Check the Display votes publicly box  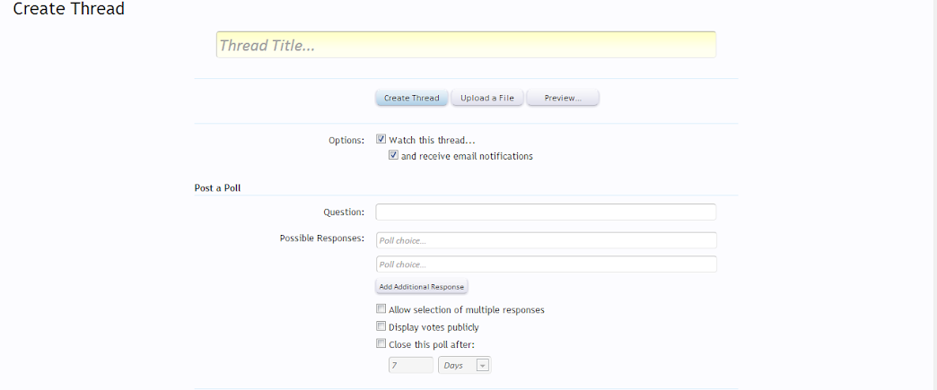pyautogui.click(x=381, y=327)
